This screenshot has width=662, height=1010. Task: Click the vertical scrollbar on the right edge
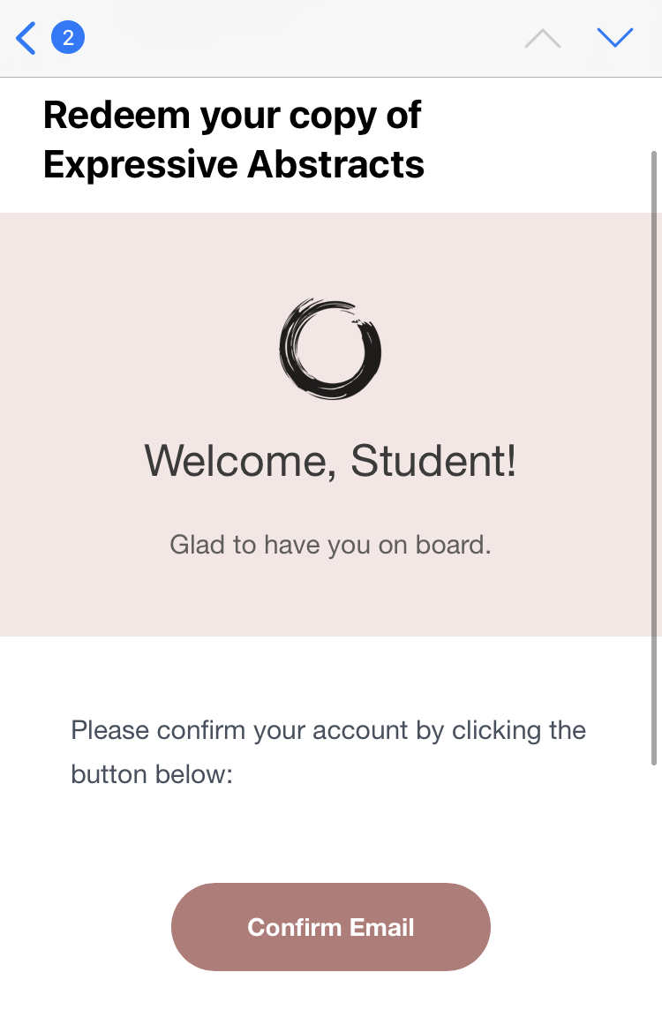[654, 459]
